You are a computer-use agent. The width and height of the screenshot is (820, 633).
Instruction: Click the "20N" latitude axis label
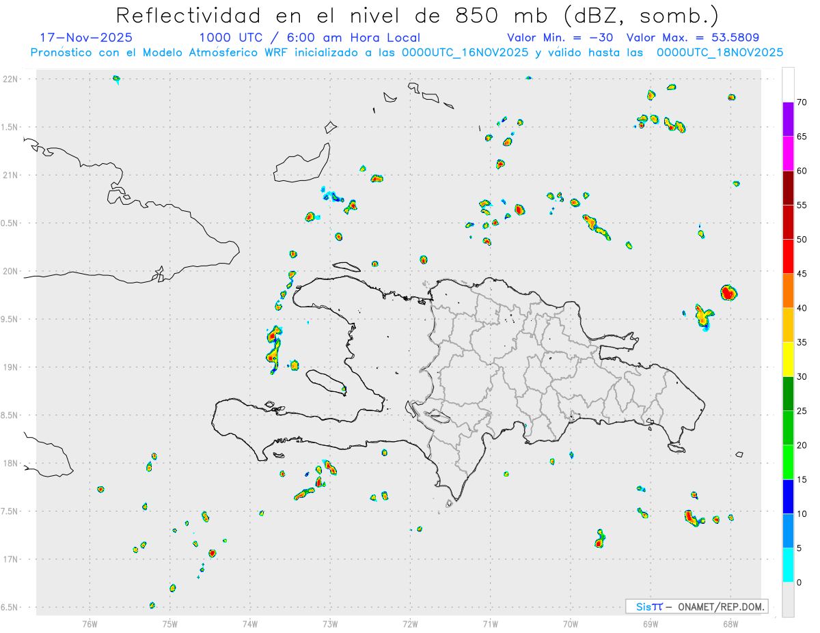tap(12, 271)
